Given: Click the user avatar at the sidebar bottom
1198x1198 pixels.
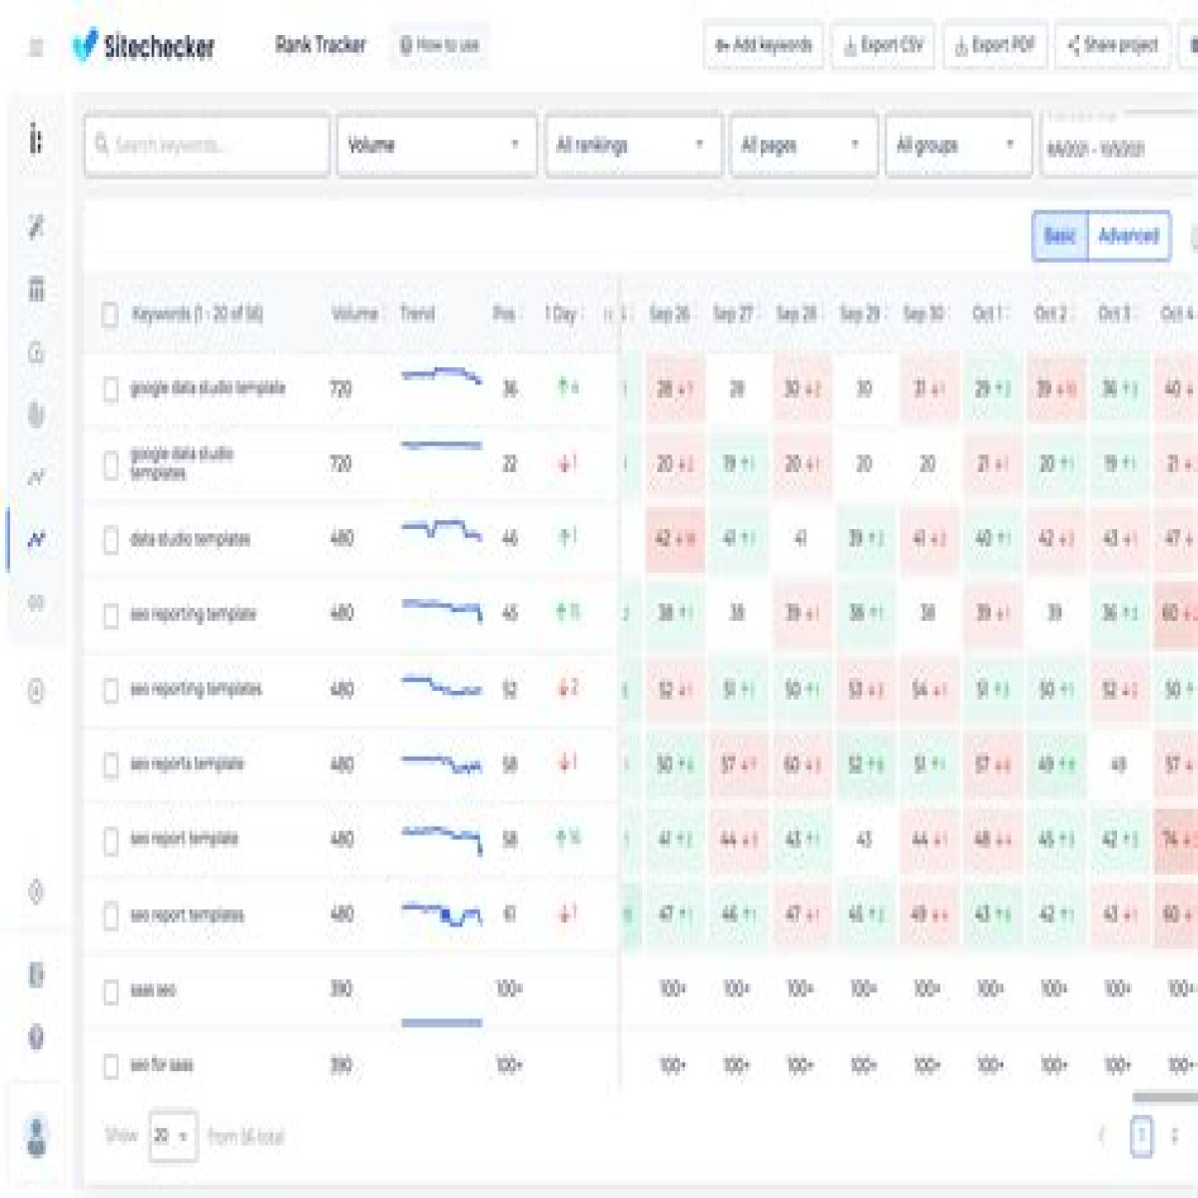Looking at the screenshot, I should (x=37, y=1137).
